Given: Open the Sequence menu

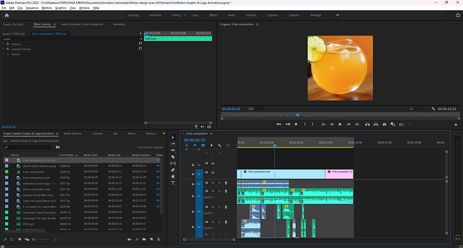Looking at the screenshot, I should point(32,8).
